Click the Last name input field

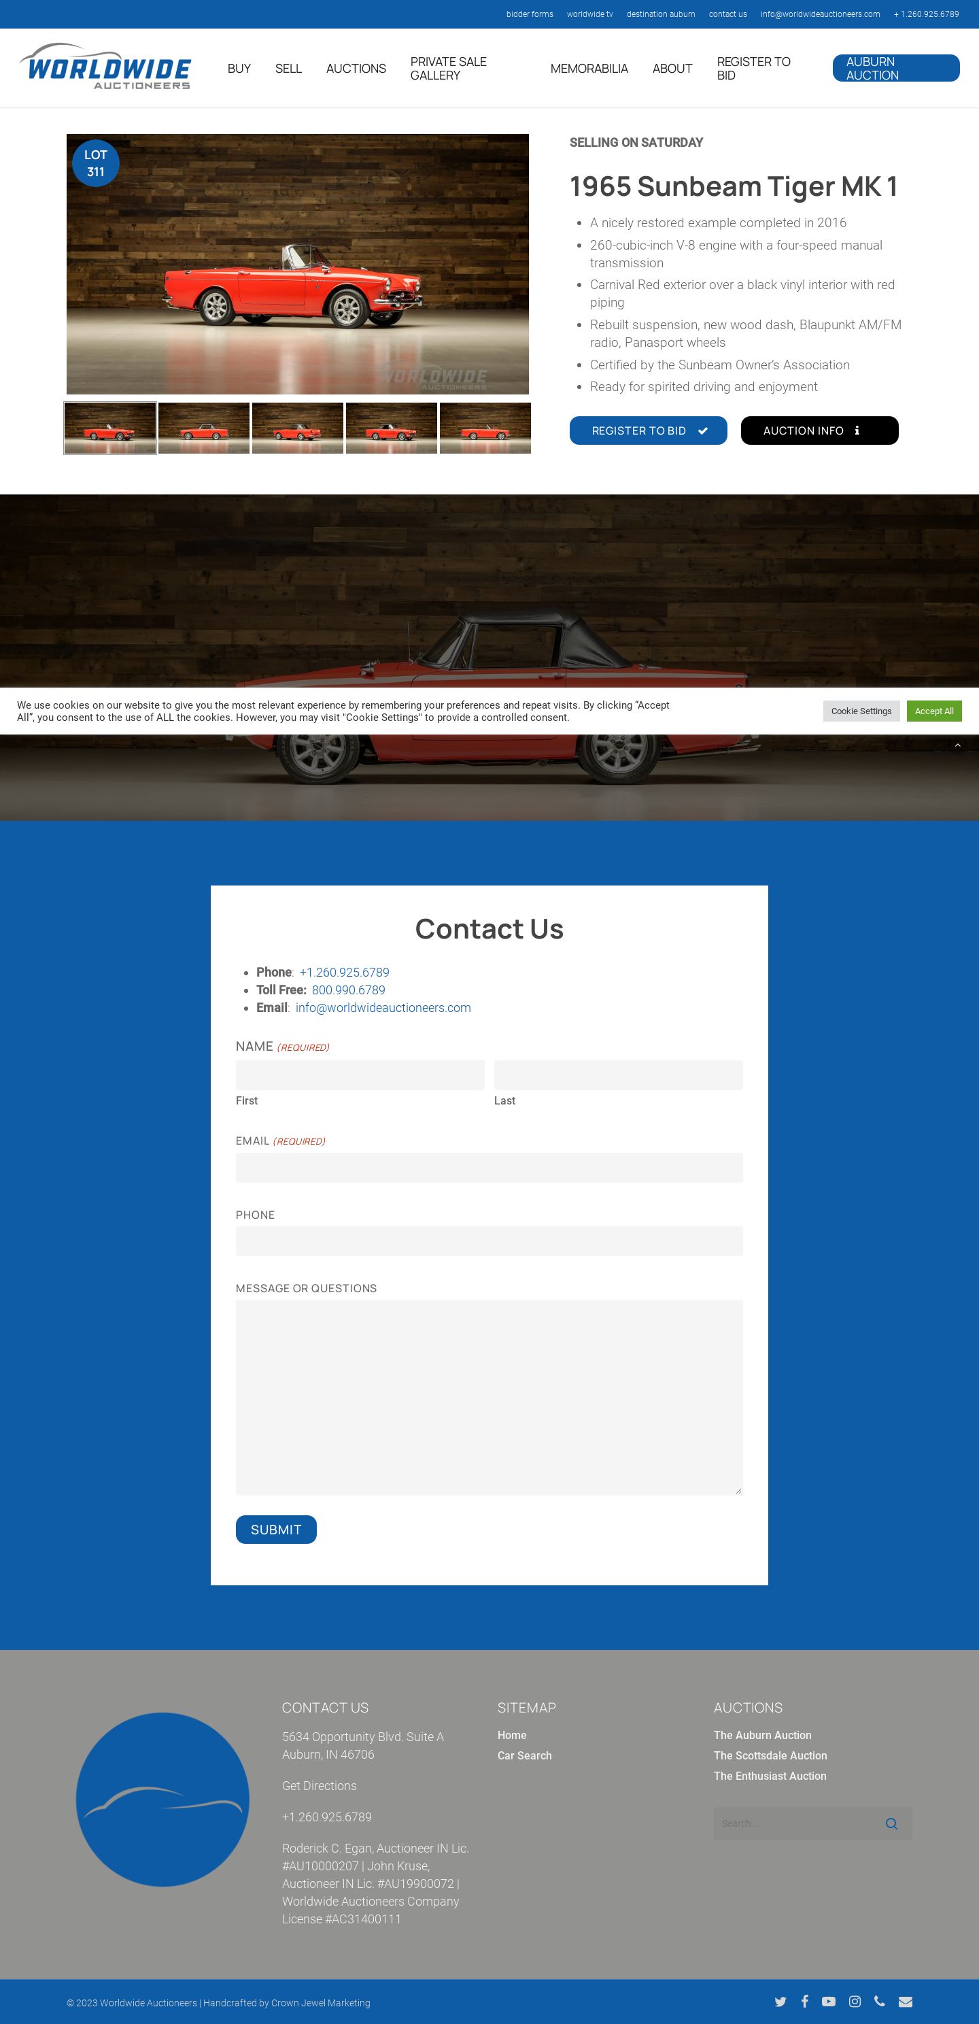click(x=619, y=1075)
